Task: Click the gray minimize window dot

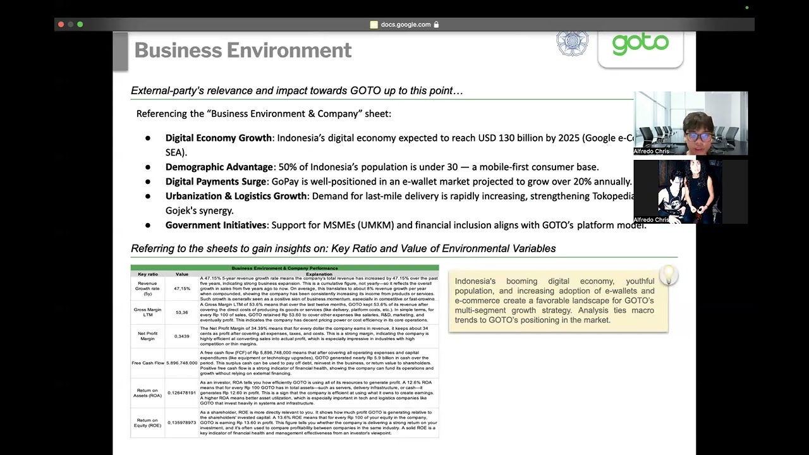Action: coord(71,25)
